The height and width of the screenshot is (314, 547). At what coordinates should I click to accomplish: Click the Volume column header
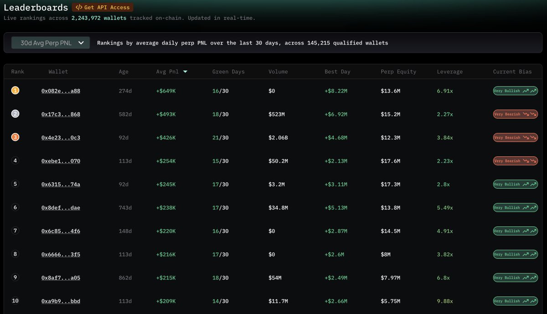pyautogui.click(x=278, y=72)
